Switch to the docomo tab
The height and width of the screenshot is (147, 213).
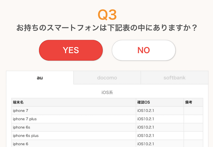click(107, 78)
